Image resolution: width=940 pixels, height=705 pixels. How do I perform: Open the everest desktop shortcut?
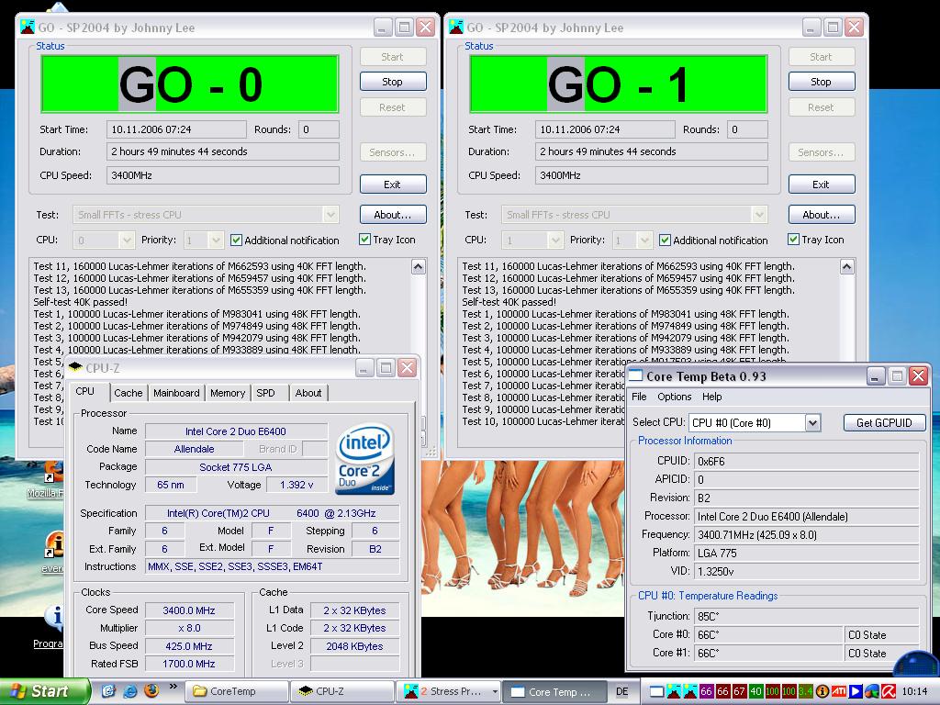(54, 545)
